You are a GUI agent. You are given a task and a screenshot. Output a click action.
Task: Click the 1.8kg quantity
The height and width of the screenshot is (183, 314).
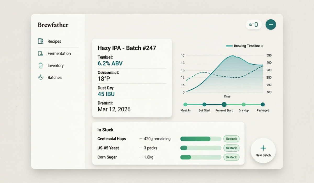149,157
